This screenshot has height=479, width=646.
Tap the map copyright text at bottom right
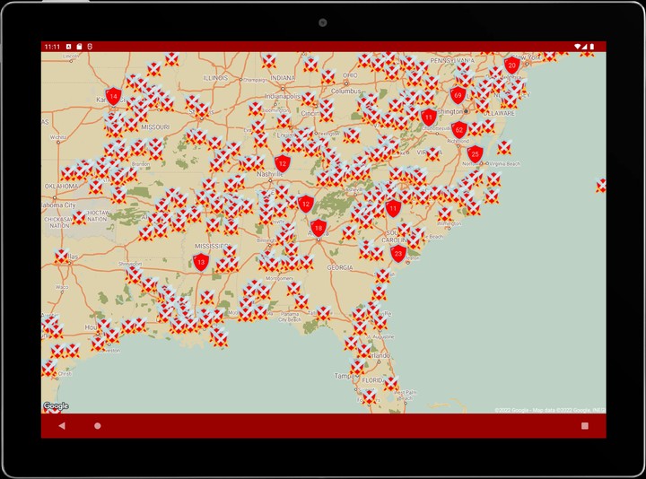[549, 411]
